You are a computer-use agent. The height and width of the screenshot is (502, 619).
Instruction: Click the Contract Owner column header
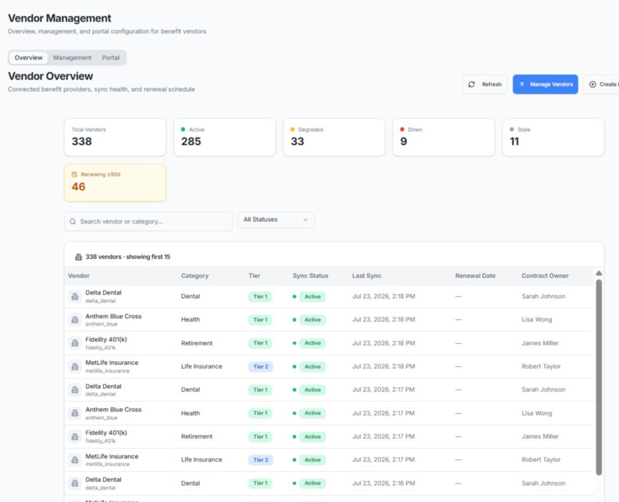[x=545, y=276]
